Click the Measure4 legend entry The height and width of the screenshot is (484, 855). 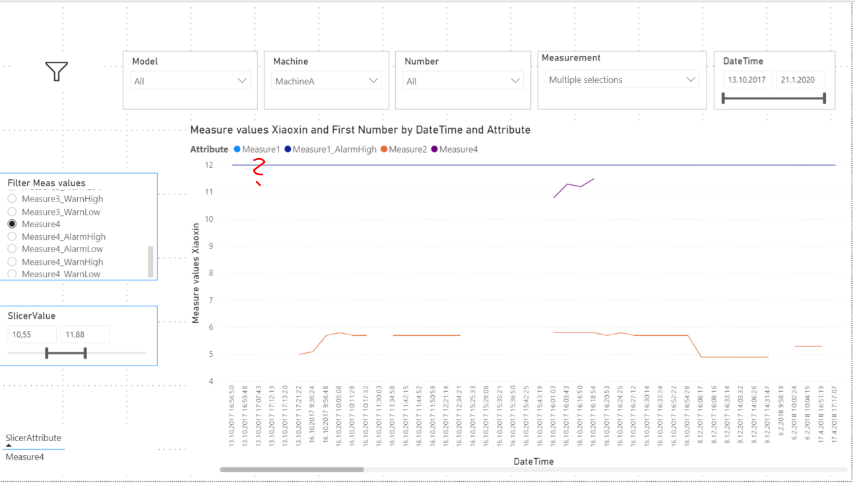(x=454, y=149)
